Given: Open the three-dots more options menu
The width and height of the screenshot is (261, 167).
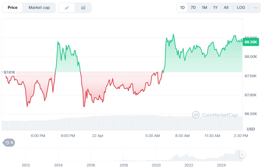Looking at the screenshot, I should coord(256,8).
